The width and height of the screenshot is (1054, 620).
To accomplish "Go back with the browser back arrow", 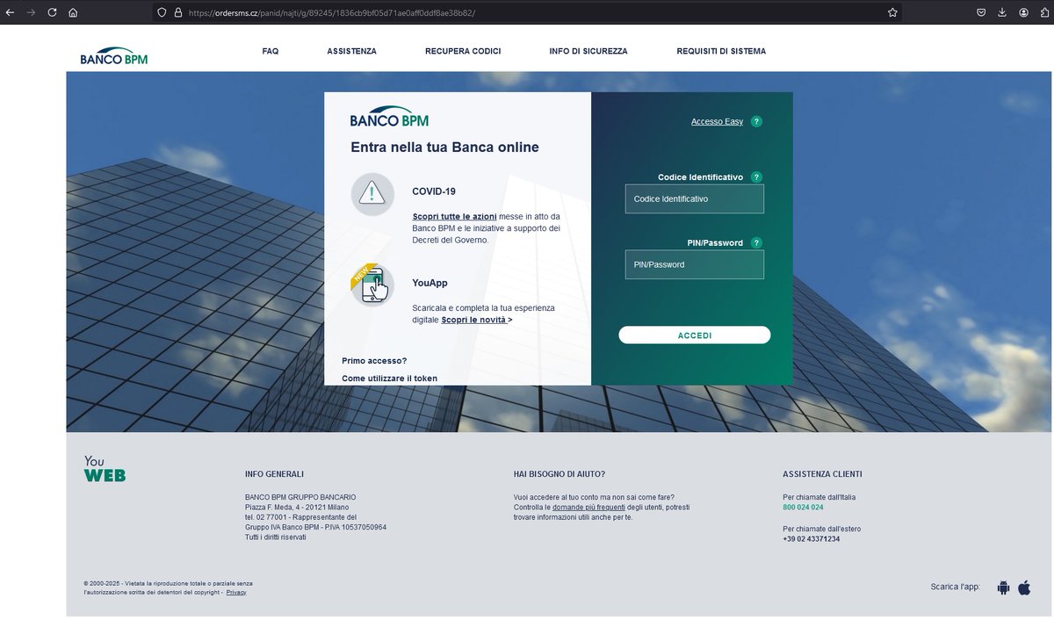I will [x=10, y=12].
